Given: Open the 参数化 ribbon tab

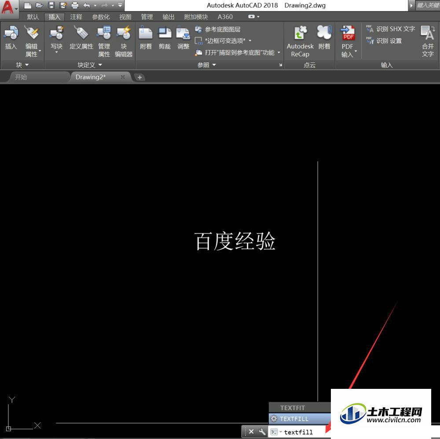Looking at the screenshot, I should tap(101, 17).
